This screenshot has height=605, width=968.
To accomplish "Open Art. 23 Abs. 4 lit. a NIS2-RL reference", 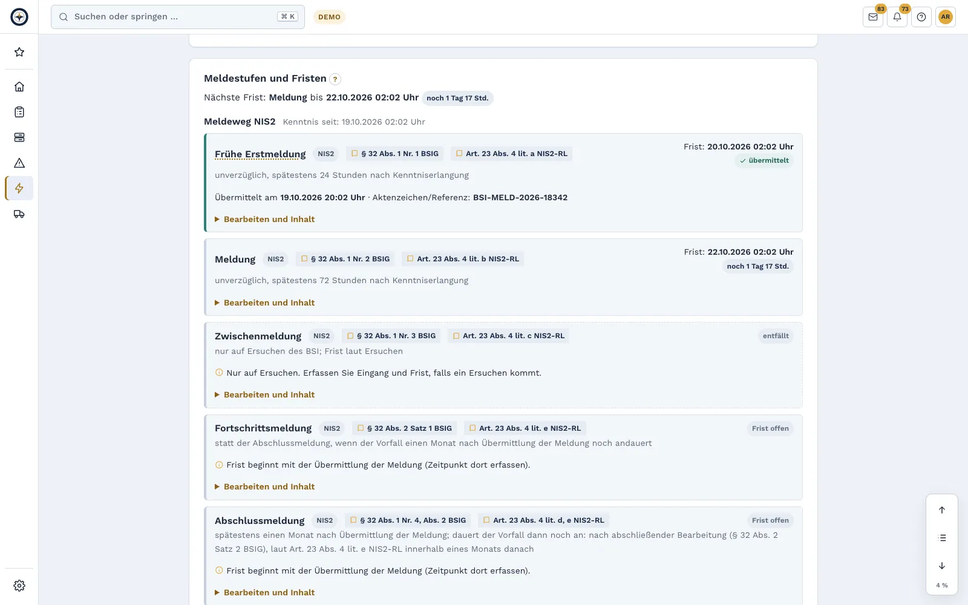I will (x=512, y=154).
